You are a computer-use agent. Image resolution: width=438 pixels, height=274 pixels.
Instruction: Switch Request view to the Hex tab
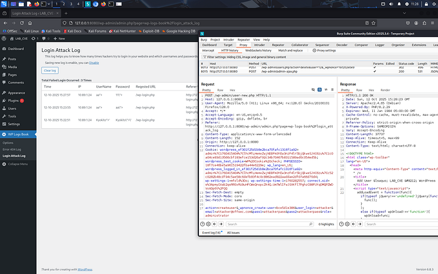pyautogui.click(x=232, y=90)
